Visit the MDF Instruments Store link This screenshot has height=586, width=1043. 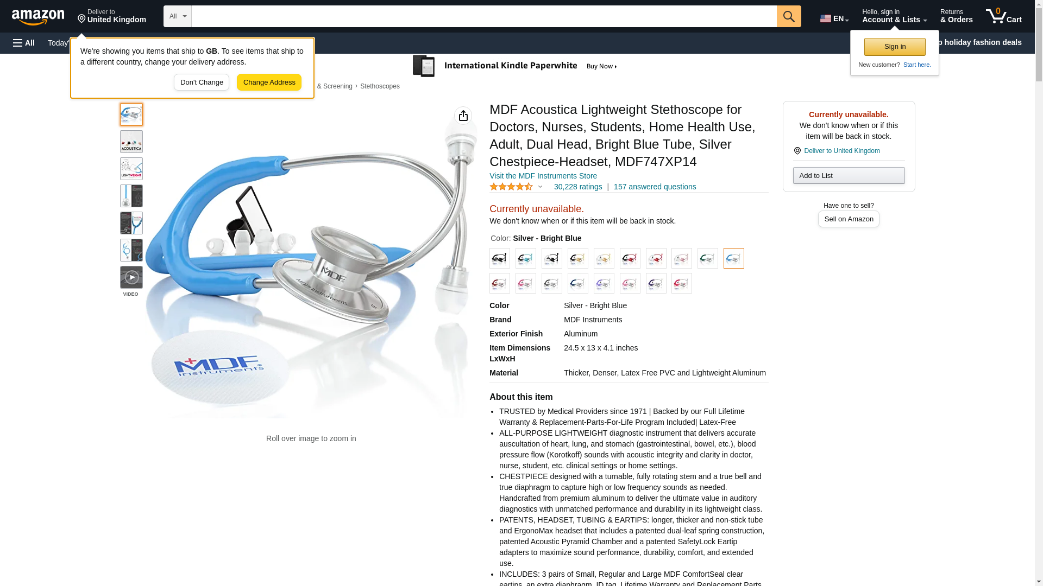tap(543, 176)
